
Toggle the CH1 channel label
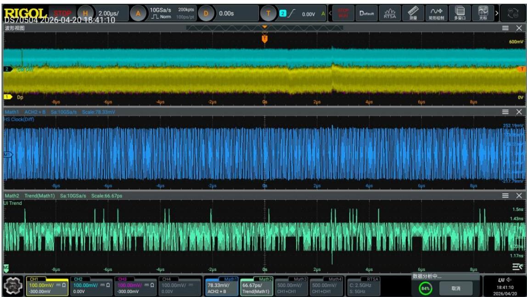pos(47,286)
